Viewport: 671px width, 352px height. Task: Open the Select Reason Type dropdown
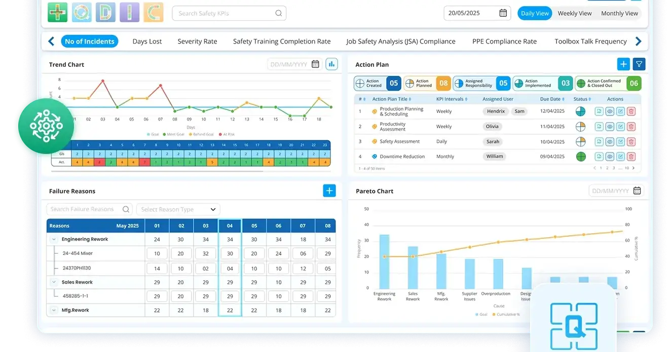pyautogui.click(x=178, y=209)
